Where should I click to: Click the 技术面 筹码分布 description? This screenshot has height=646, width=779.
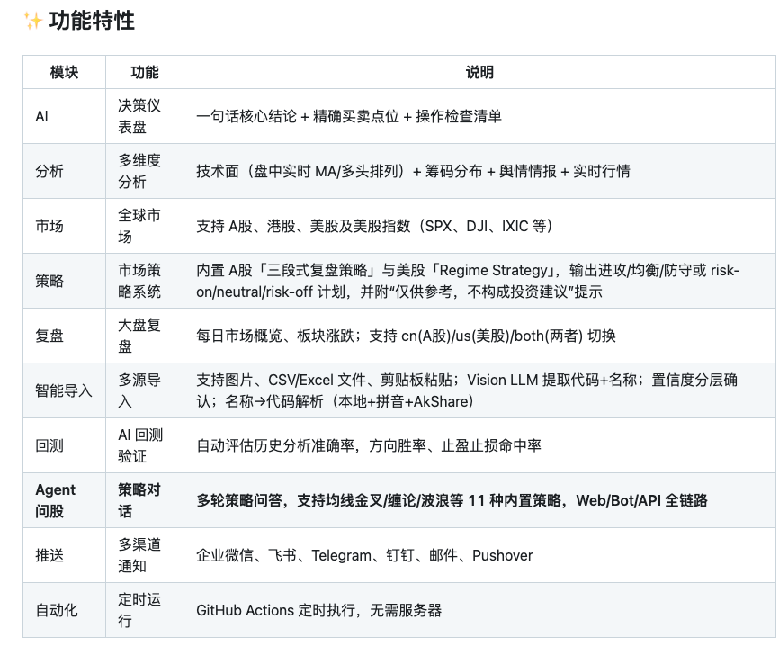tap(479, 172)
